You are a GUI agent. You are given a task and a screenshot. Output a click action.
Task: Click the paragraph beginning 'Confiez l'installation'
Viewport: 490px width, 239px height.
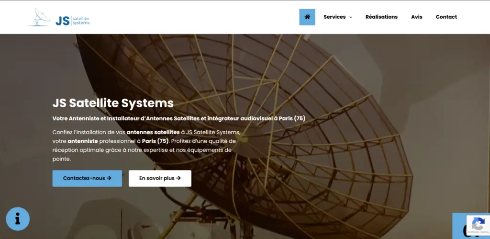[x=146, y=146]
